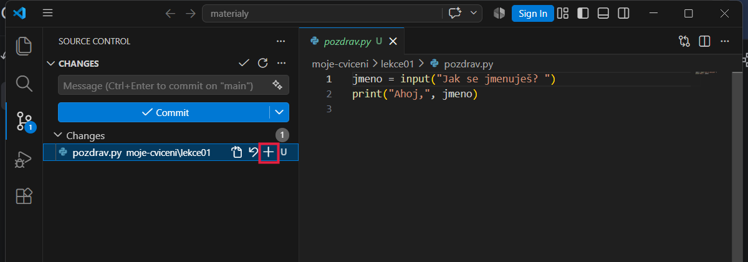Click the materialy command center search box

324,13
